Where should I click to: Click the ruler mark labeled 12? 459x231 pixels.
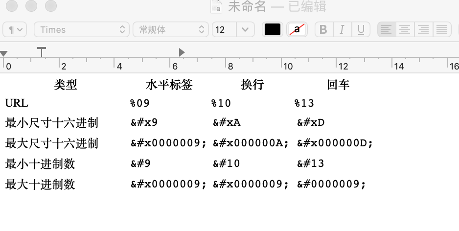pyautogui.click(x=344, y=67)
